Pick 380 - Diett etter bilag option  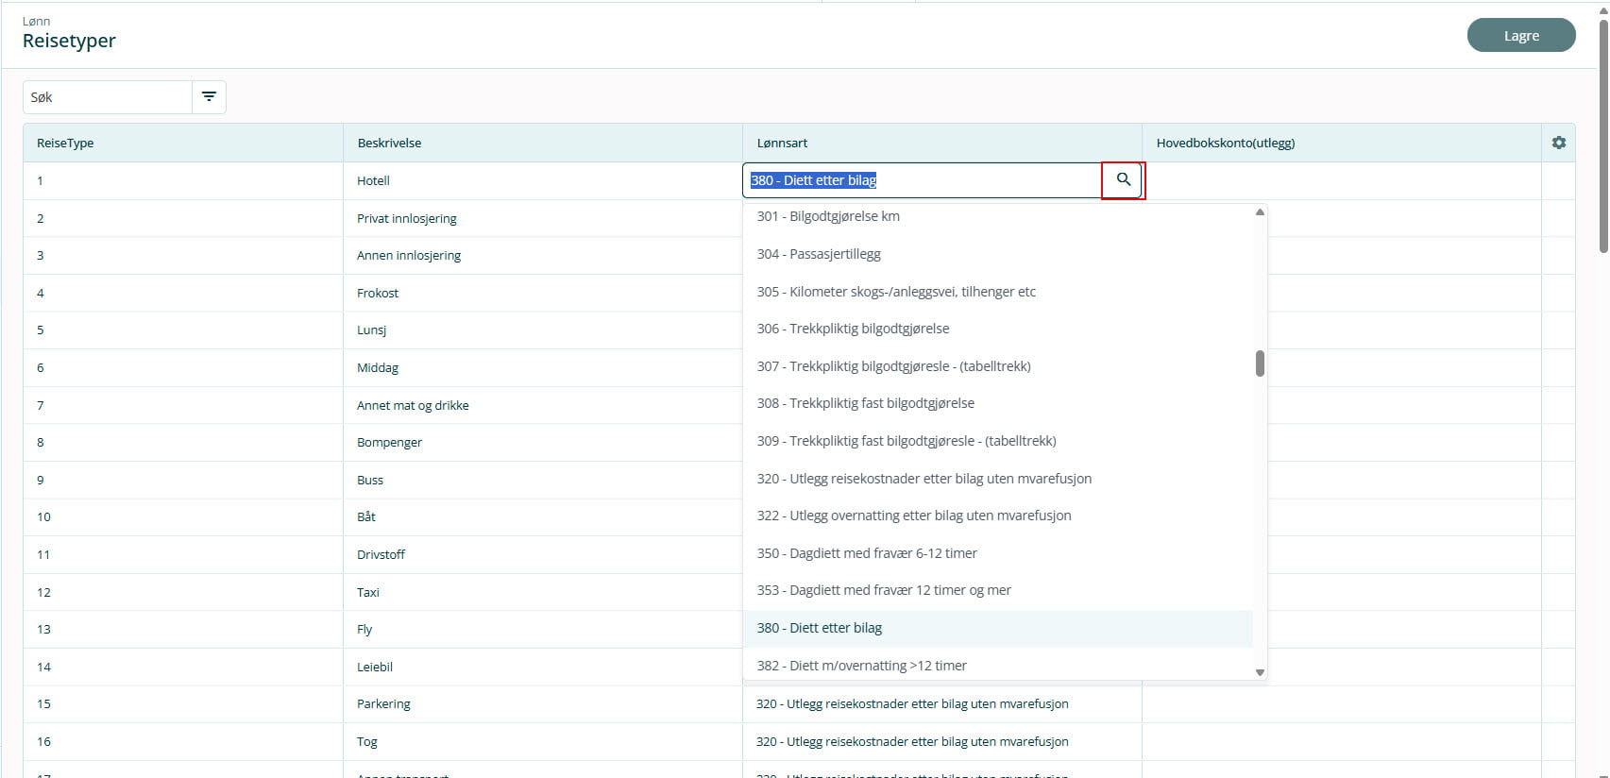[820, 628]
